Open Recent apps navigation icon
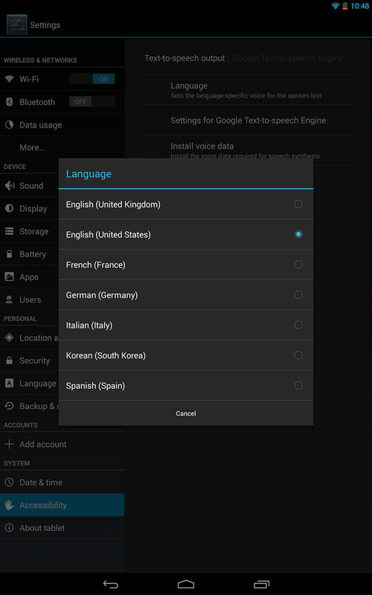This screenshot has width=372, height=595. [261, 584]
